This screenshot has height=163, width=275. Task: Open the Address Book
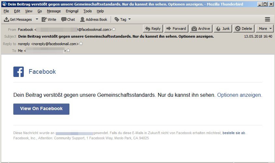(x=94, y=19)
